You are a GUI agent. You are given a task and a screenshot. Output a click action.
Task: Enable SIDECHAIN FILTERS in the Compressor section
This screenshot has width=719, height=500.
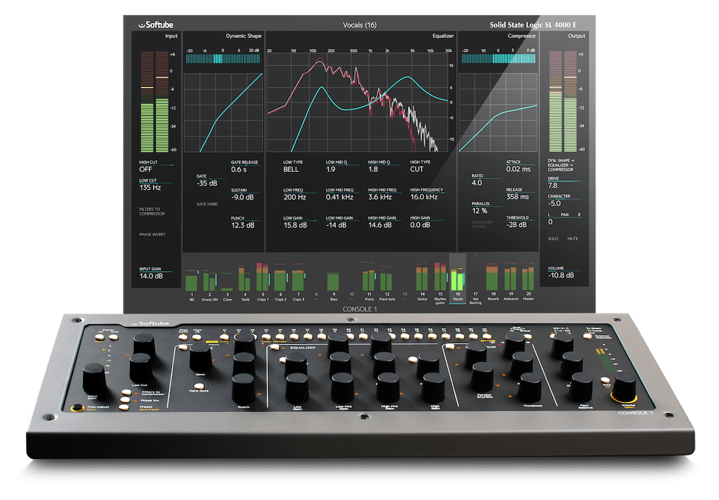click(x=482, y=224)
